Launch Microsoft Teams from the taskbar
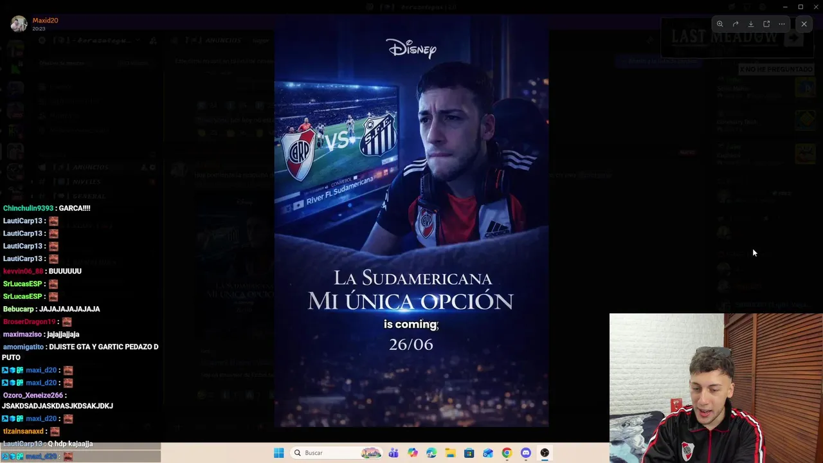823x463 pixels. pos(393,453)
